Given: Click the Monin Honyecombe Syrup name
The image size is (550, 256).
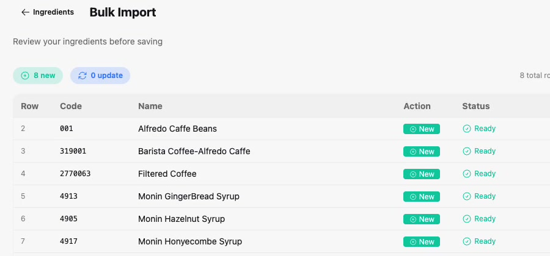Looking at the screenshot, I should [x=190, y=241].
